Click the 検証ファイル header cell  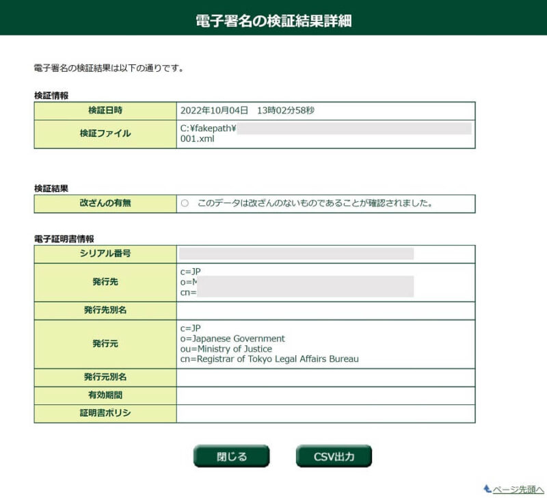(x=105, y=134)
